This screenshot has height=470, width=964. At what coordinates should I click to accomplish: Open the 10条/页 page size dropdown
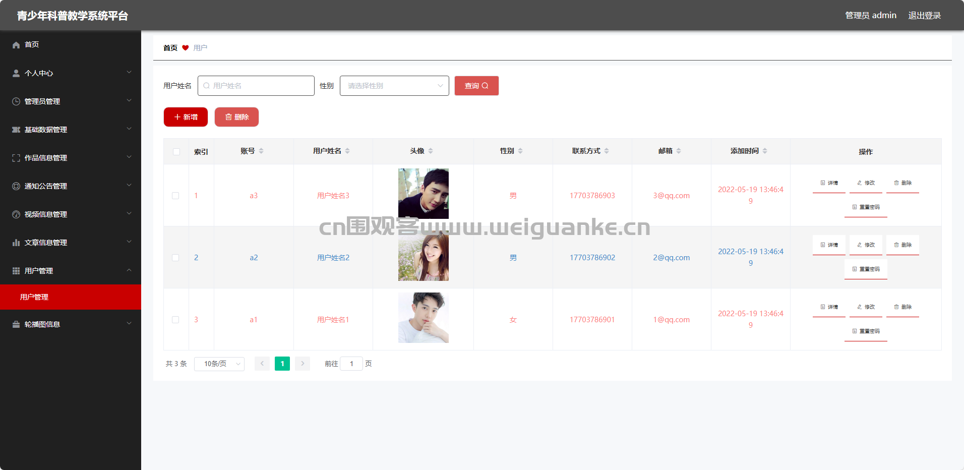click(219, 364)
